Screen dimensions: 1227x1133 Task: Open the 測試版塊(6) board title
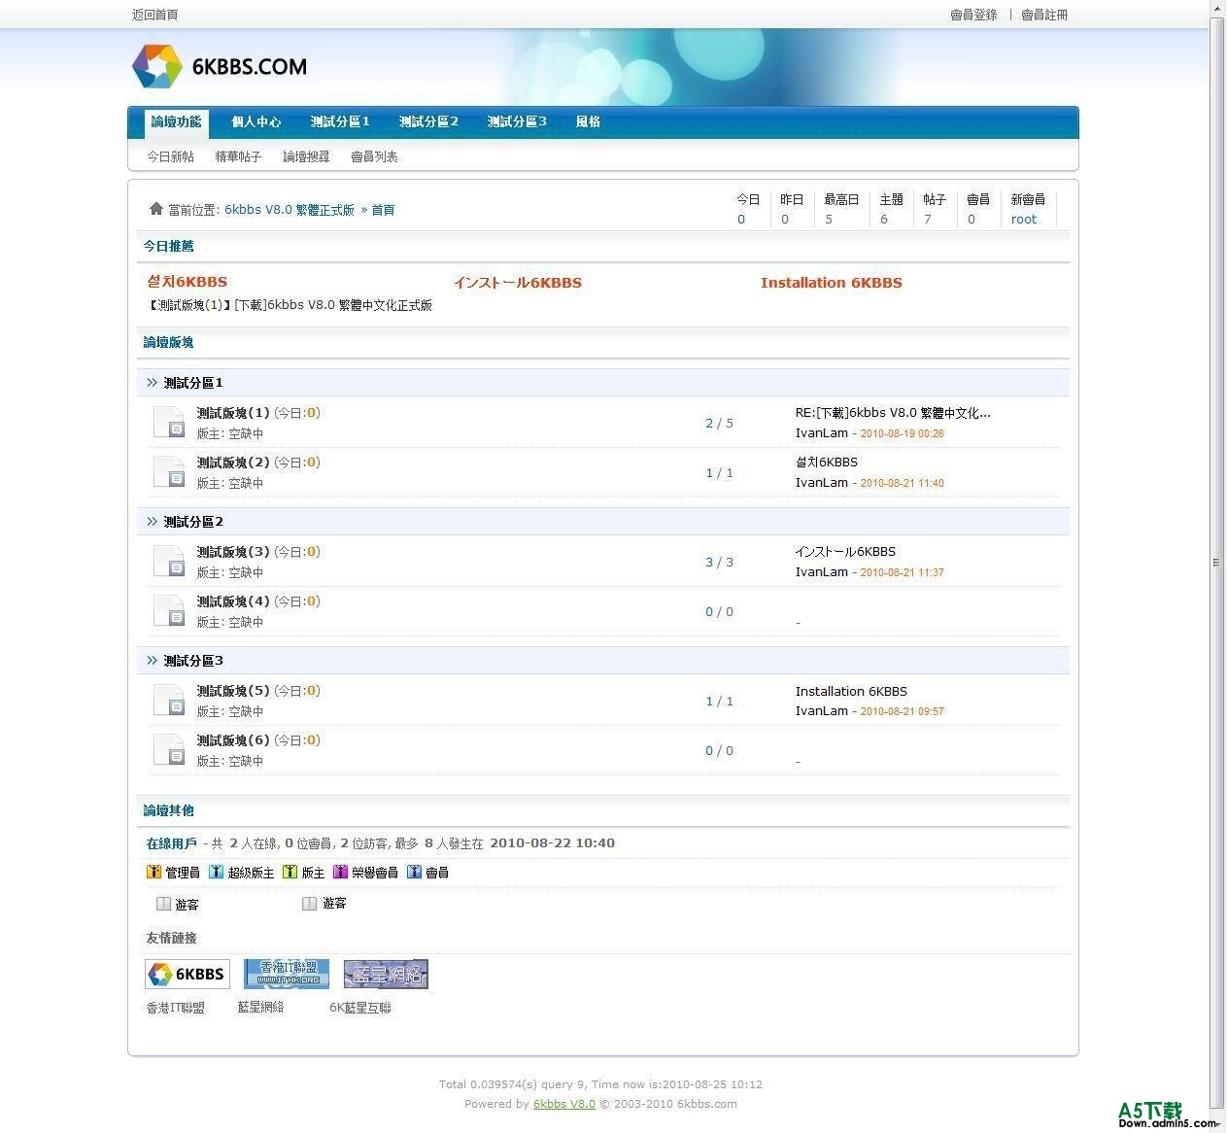[233, 740]
